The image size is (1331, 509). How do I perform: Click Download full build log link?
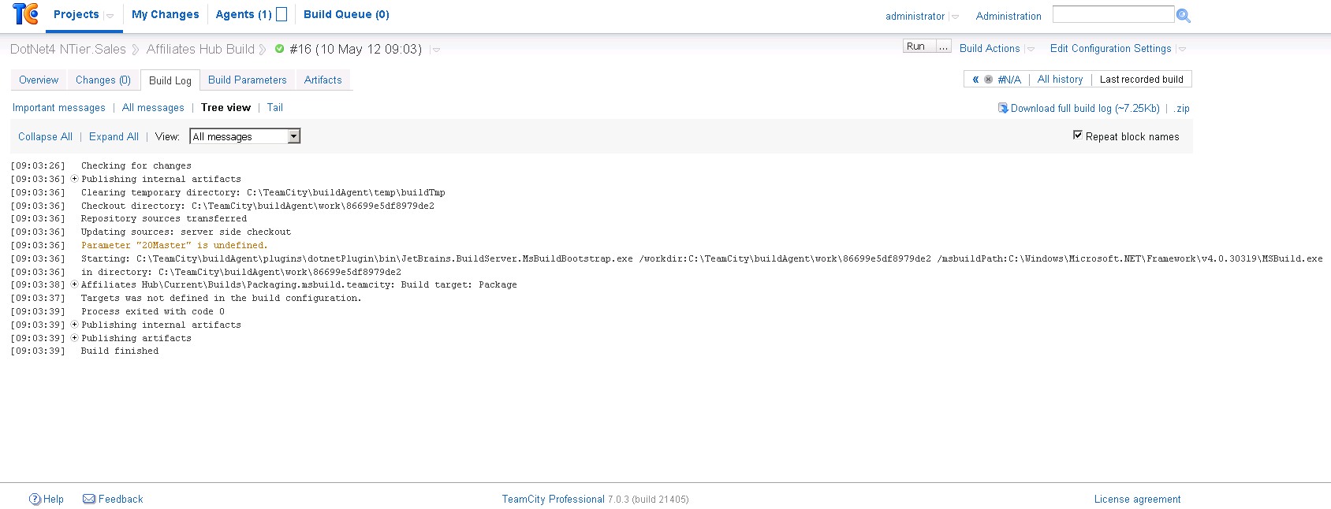click(1085, 108)
